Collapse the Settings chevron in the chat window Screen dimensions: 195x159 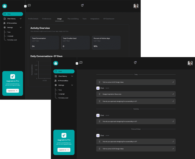pos(72,85)
